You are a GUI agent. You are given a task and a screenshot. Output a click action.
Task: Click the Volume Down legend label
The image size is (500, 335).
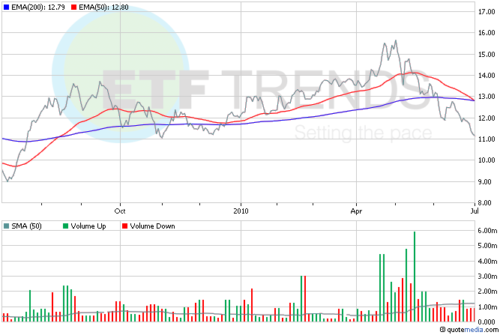click(x=152, y=226)
